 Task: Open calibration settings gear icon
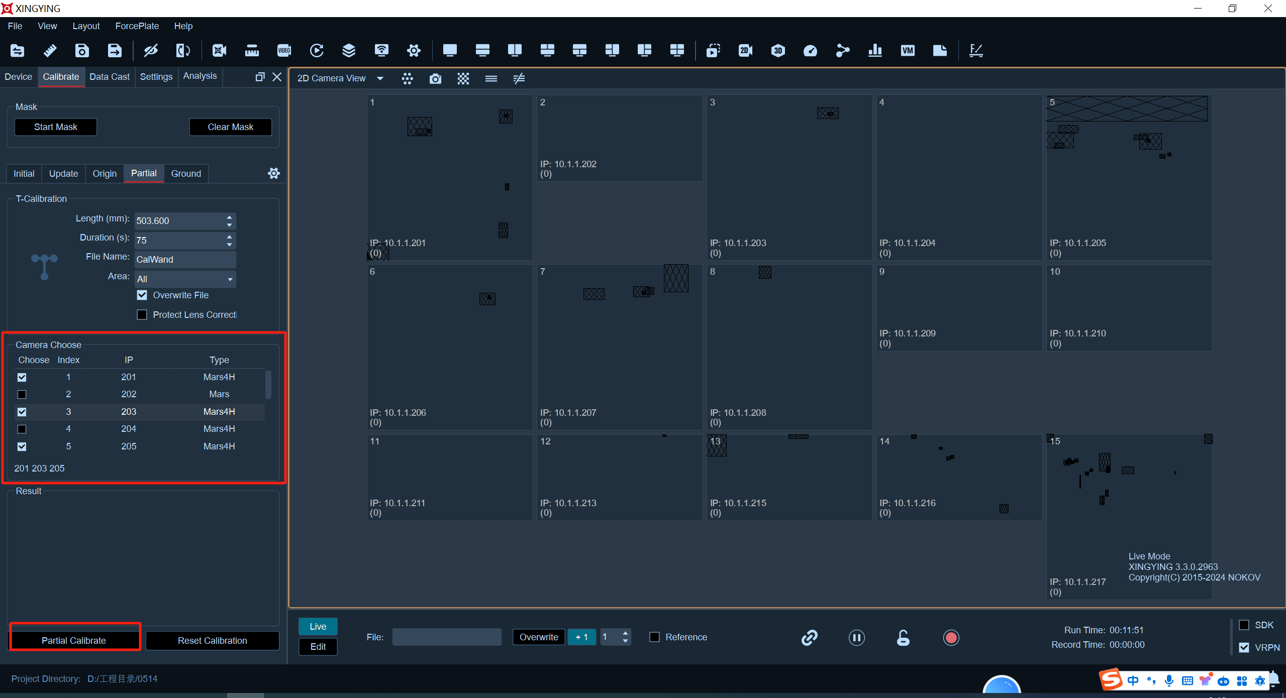(274, 174)
